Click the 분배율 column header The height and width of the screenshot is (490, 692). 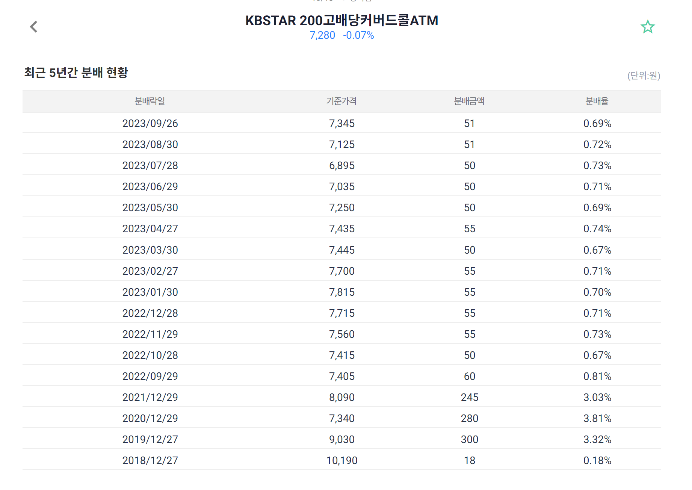click(597, 101)
